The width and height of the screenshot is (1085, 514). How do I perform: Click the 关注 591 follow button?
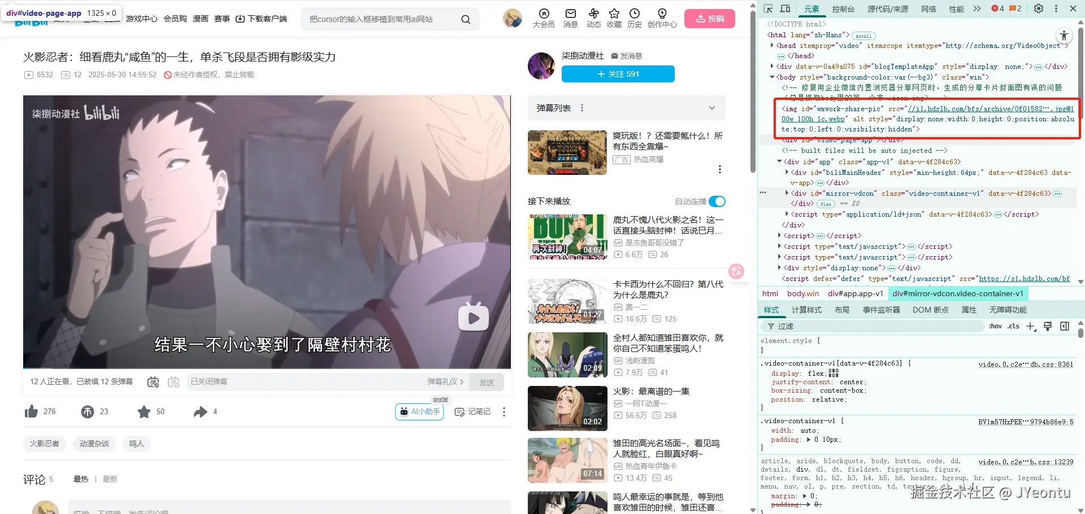point(618,74)
